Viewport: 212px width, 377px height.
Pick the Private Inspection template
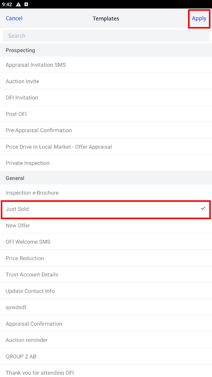pyautogui.click(x=106, y=163)
